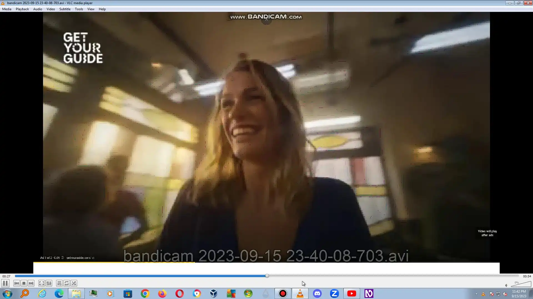Pause the video playback
The width and height of the screenshot is (533, 299).
[5, 283]
